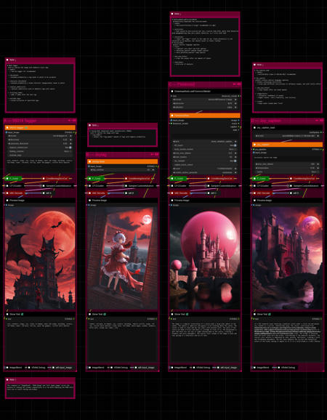
Task: Click green icon beside Show Text under Florence2 column
Action: [187, 314]
